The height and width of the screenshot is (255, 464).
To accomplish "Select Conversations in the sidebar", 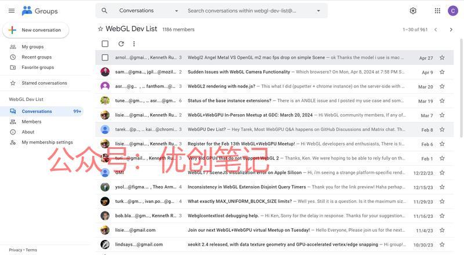I will (x=42, y=111).
